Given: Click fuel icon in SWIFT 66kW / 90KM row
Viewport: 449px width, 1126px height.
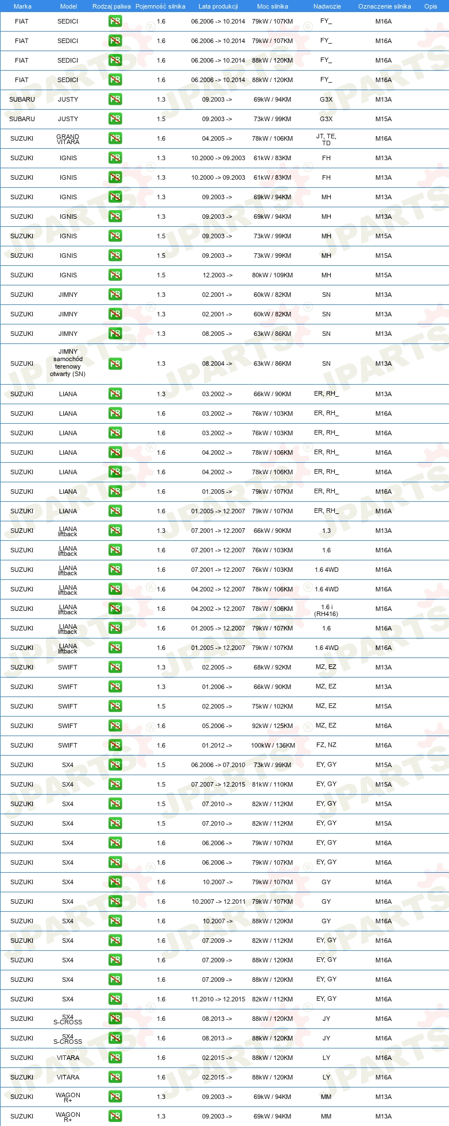Looking at the screenshot, I should point(115,687).
